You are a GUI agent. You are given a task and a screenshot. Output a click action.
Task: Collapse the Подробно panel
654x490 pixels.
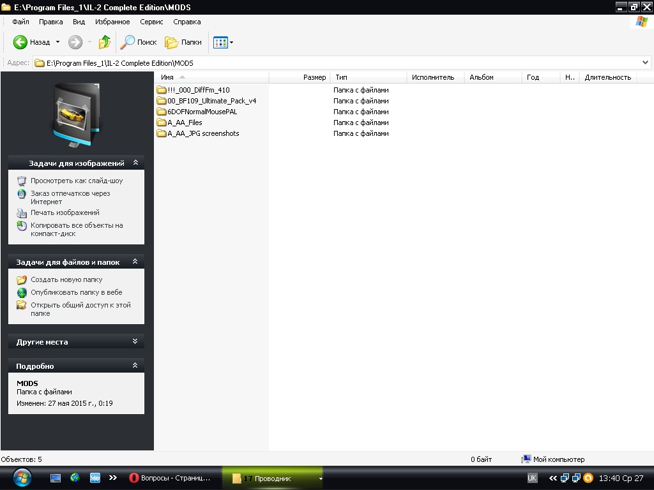135,365
